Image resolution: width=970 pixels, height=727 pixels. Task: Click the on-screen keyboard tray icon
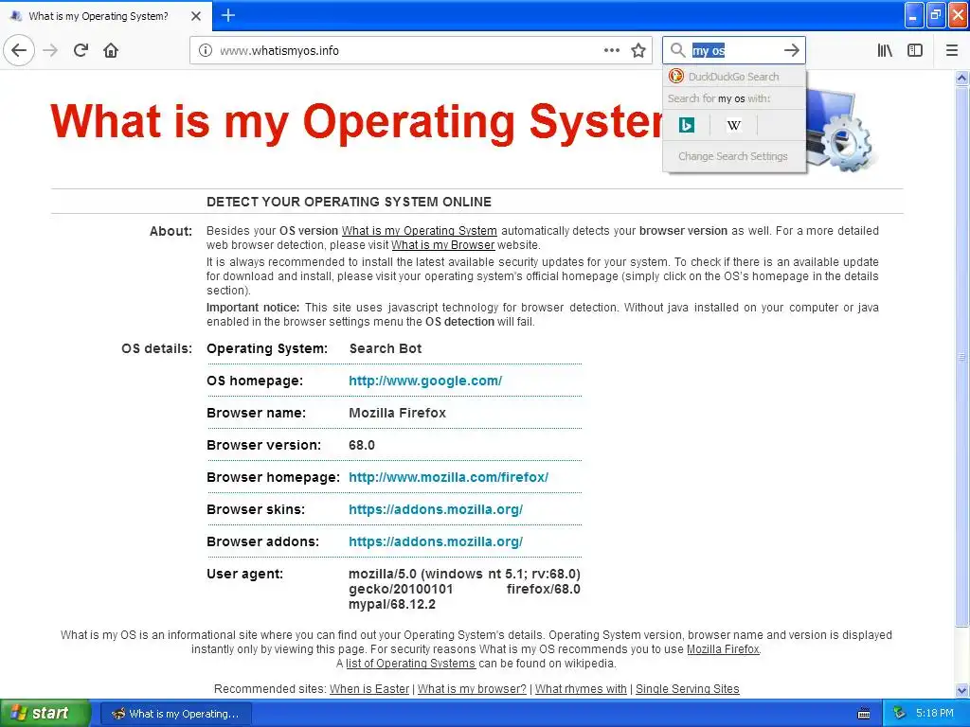pos(864,714)
